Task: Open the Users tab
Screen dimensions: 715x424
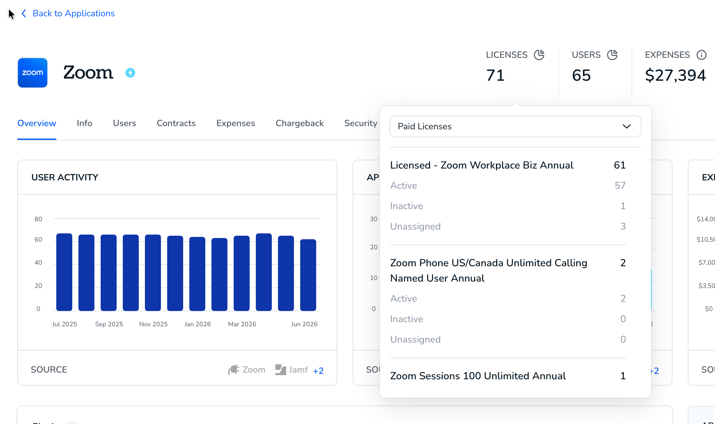Action: click(124, 123)
